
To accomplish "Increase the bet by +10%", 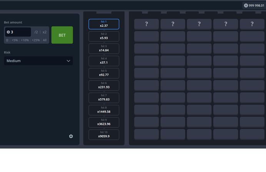I will click(25, 40).
